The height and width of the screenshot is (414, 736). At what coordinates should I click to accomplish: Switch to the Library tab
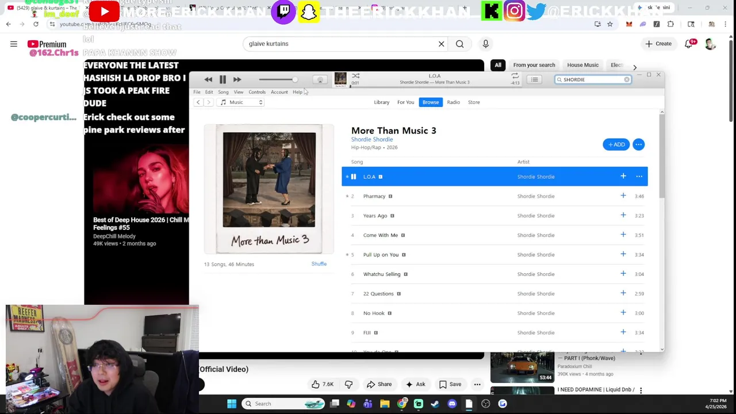pyautogui.click(x=382, y=102)
